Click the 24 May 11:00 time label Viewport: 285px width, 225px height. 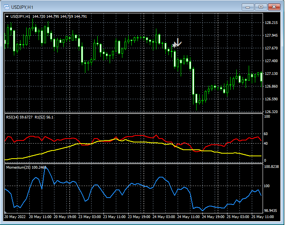189,217
